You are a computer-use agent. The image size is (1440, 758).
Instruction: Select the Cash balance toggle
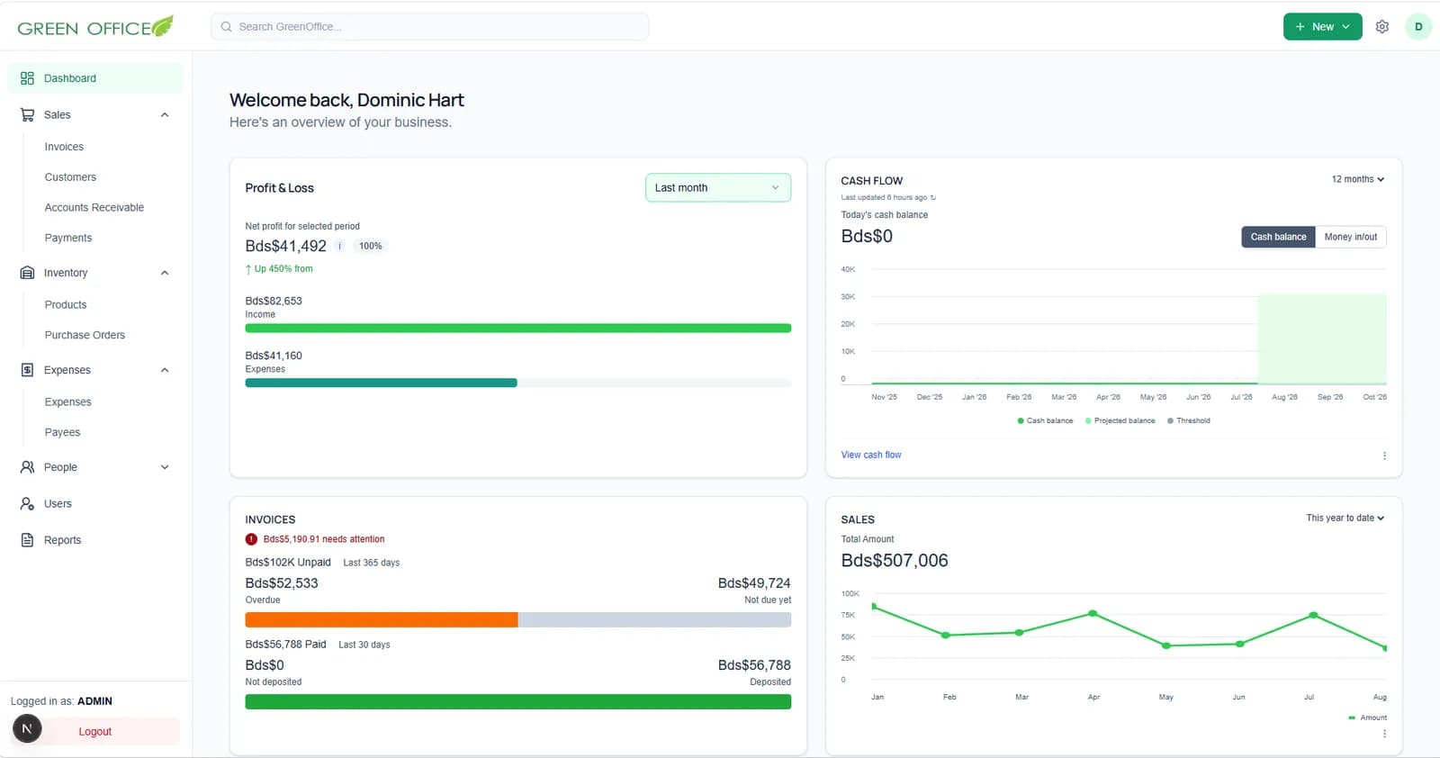tap(1278, 237)
